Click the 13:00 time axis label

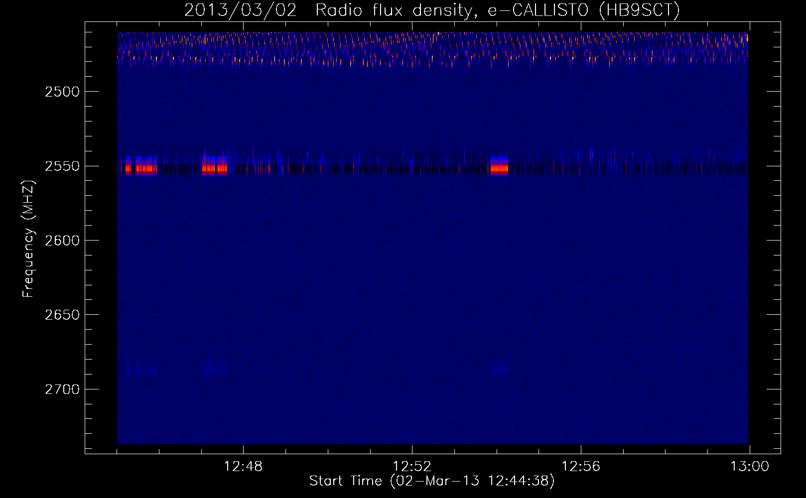tap(750, 467)
